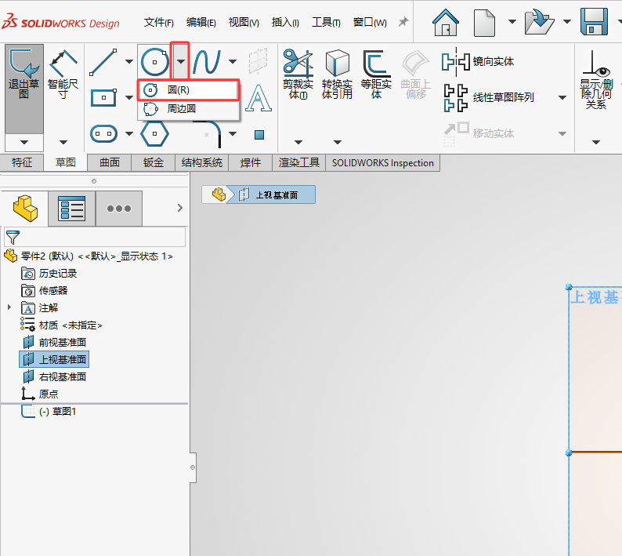This screenshot has height=556, width=622.
Task: Switch to the 钣金 tab
Action: (x=154, y=162)
